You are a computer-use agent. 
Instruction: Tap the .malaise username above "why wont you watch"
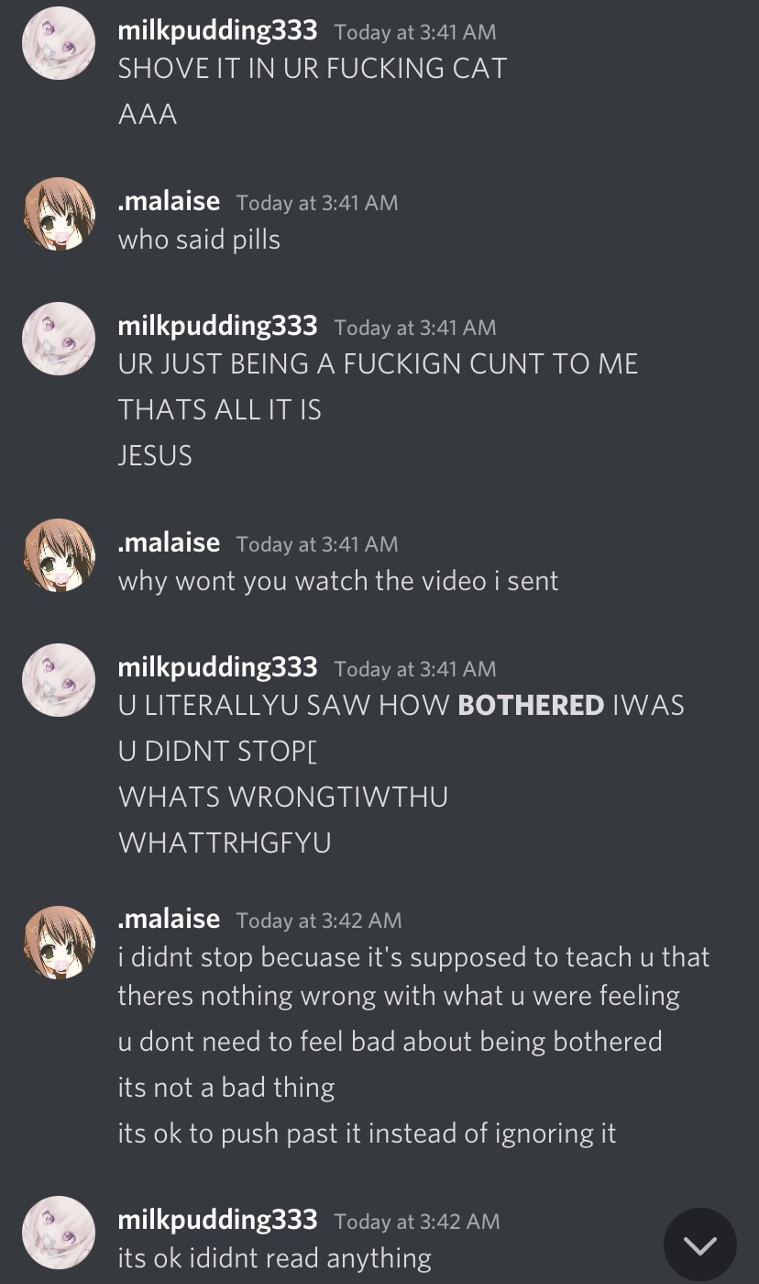click(169, 542)
